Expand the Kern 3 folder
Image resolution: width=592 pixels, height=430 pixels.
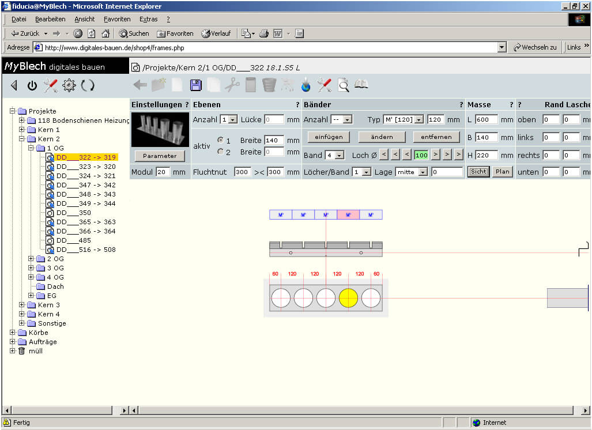[x=22, y=305]
